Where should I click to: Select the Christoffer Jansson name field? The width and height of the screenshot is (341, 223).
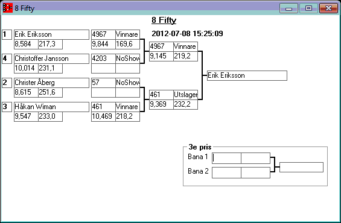[51, 58]
